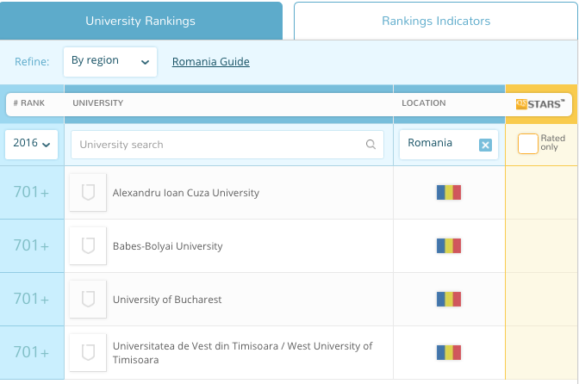Clear the Romania location filter
This screenshot has width=579, height=384.
click(x=485, y=145)
